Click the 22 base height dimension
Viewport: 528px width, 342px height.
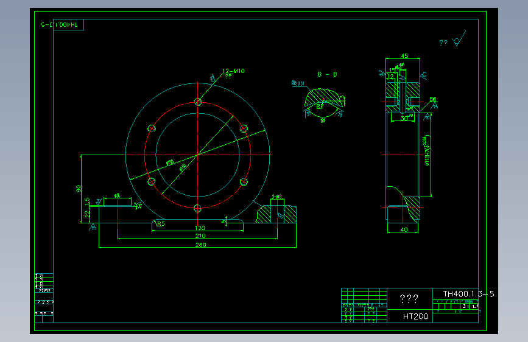[x=87, y=214]
